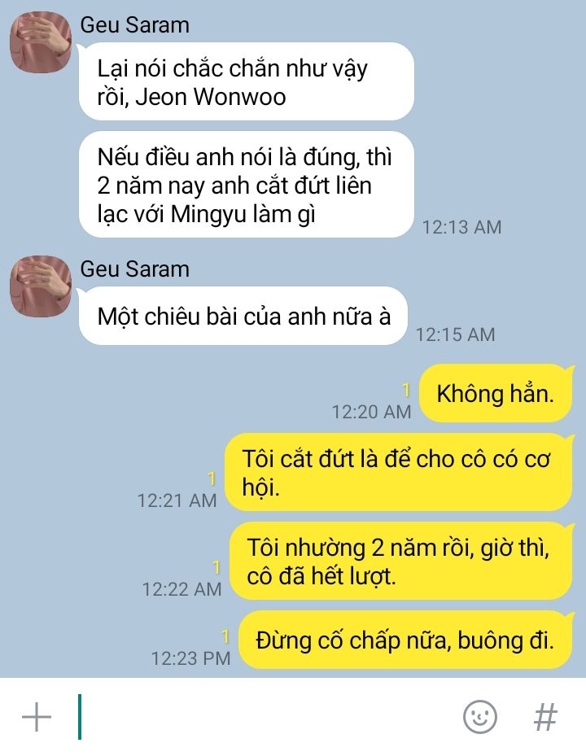Tap the 12:15 AM timestamp
Viewport: 586px width, 756px height.
(x=455, y=334)
